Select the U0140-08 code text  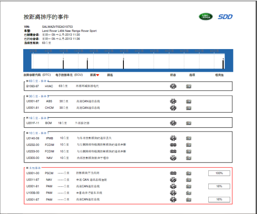click(x=33, y=138)
